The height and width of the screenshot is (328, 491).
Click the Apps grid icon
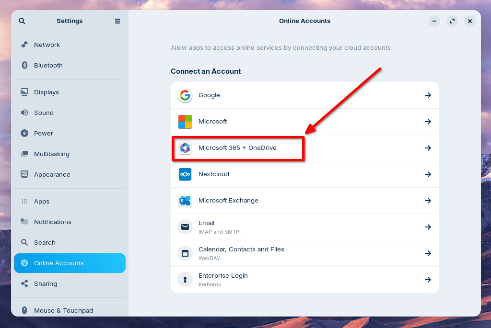[24, 201]
